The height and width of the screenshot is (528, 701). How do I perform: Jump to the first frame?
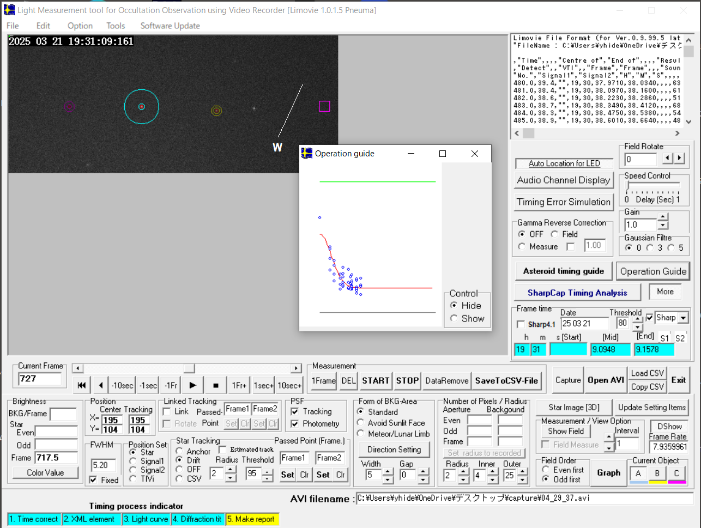82,385
